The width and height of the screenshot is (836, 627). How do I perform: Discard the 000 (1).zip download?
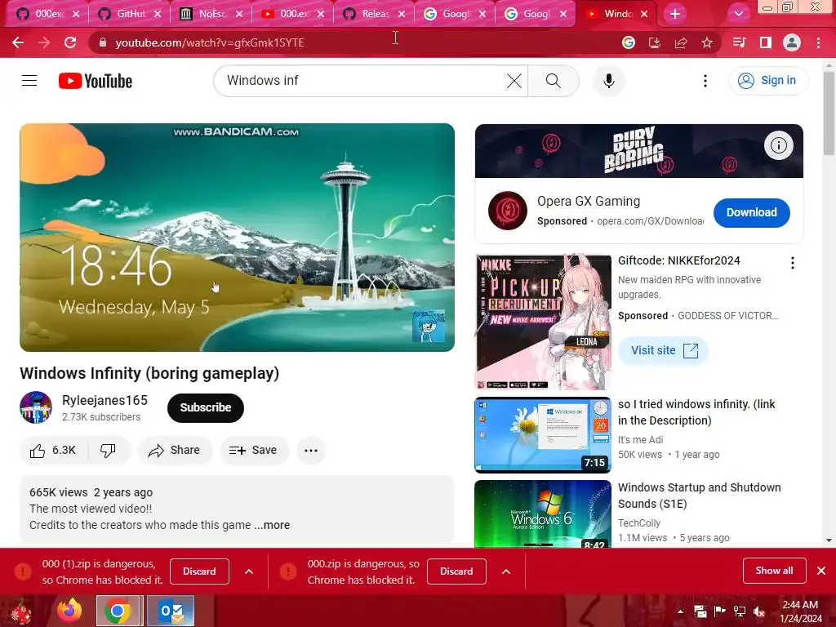(x=199, y=571)
